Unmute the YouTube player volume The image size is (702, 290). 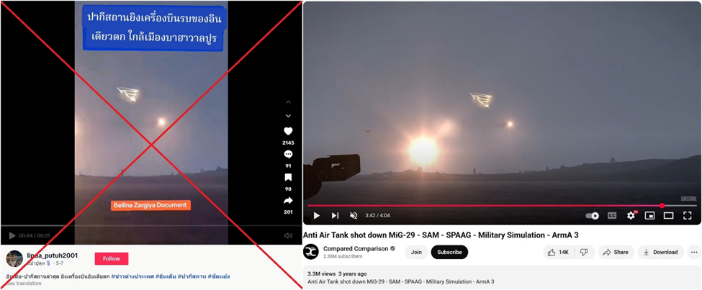pyautogui.click(x=354, y=216)
